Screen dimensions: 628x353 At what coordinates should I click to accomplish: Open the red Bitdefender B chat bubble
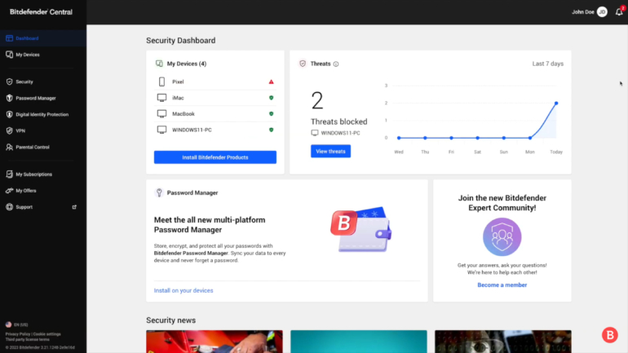click(x=609, y=335)
